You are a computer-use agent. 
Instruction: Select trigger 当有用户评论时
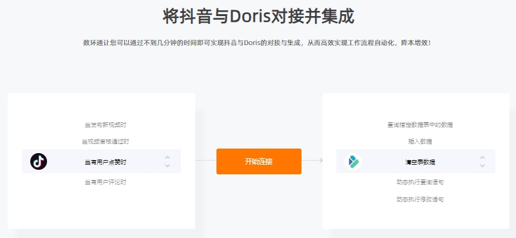point(105,182)
